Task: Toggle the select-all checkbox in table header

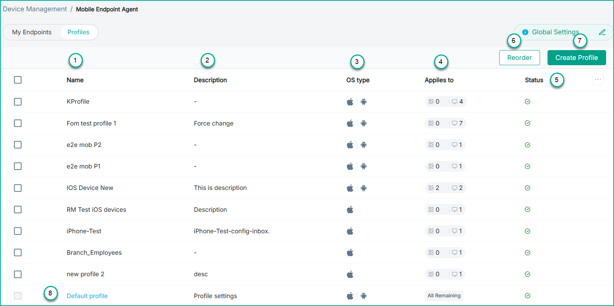Action: (x=18, y=80)
